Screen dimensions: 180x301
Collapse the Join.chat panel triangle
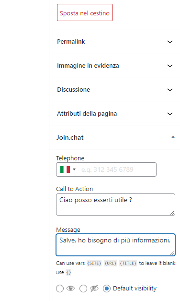173,137
